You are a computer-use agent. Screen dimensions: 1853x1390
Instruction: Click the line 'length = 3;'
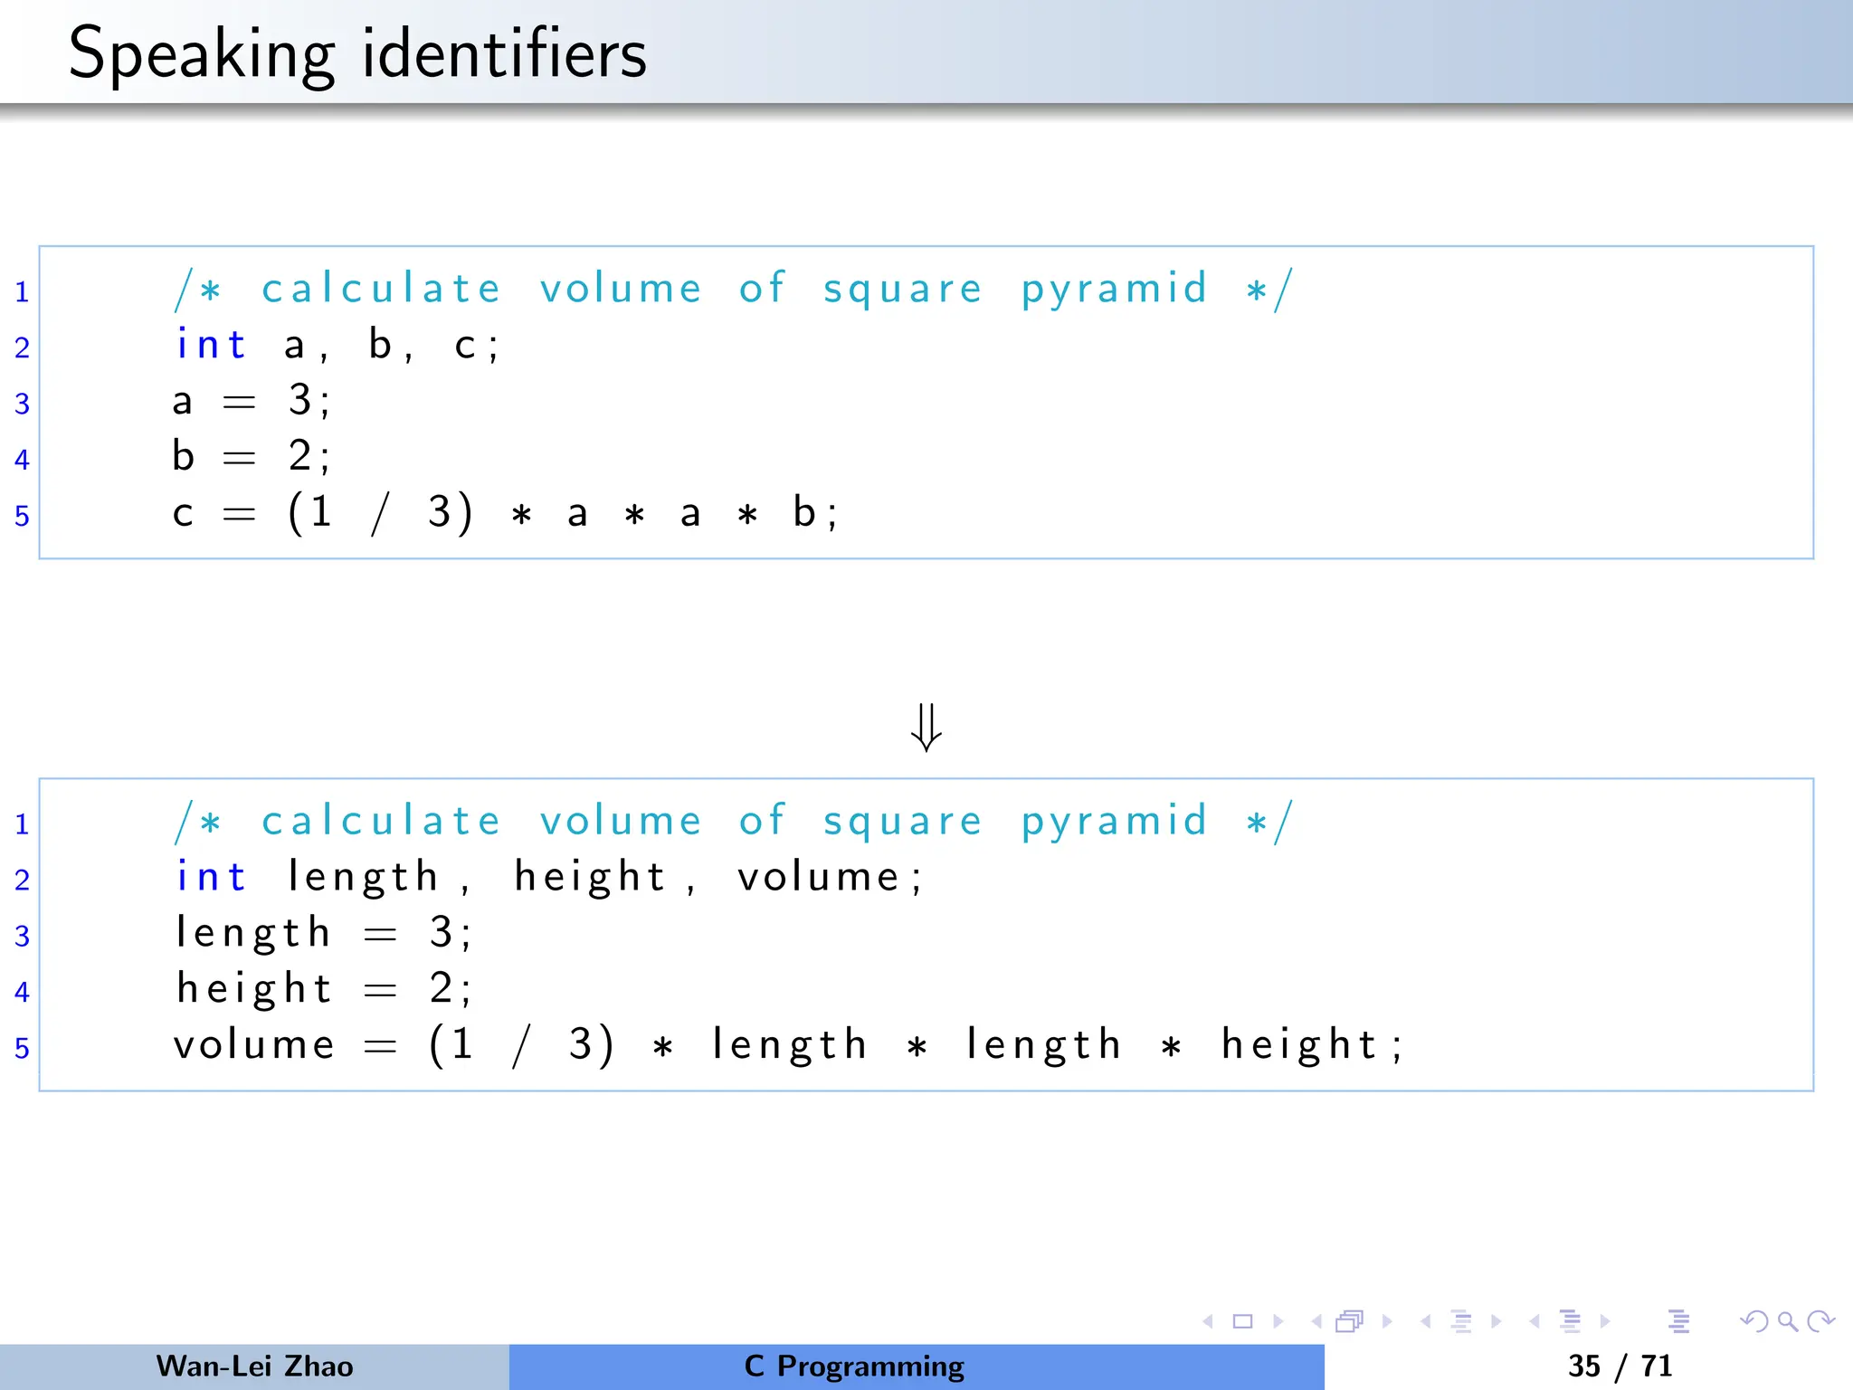pos(323,934)
